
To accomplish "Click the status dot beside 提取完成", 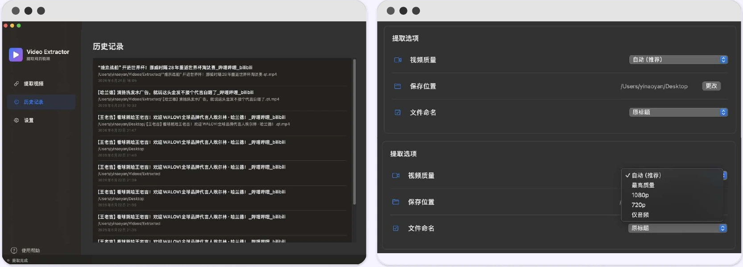I will [8, 260].
